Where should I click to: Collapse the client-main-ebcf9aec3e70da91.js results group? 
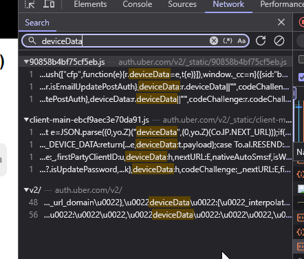26,120
